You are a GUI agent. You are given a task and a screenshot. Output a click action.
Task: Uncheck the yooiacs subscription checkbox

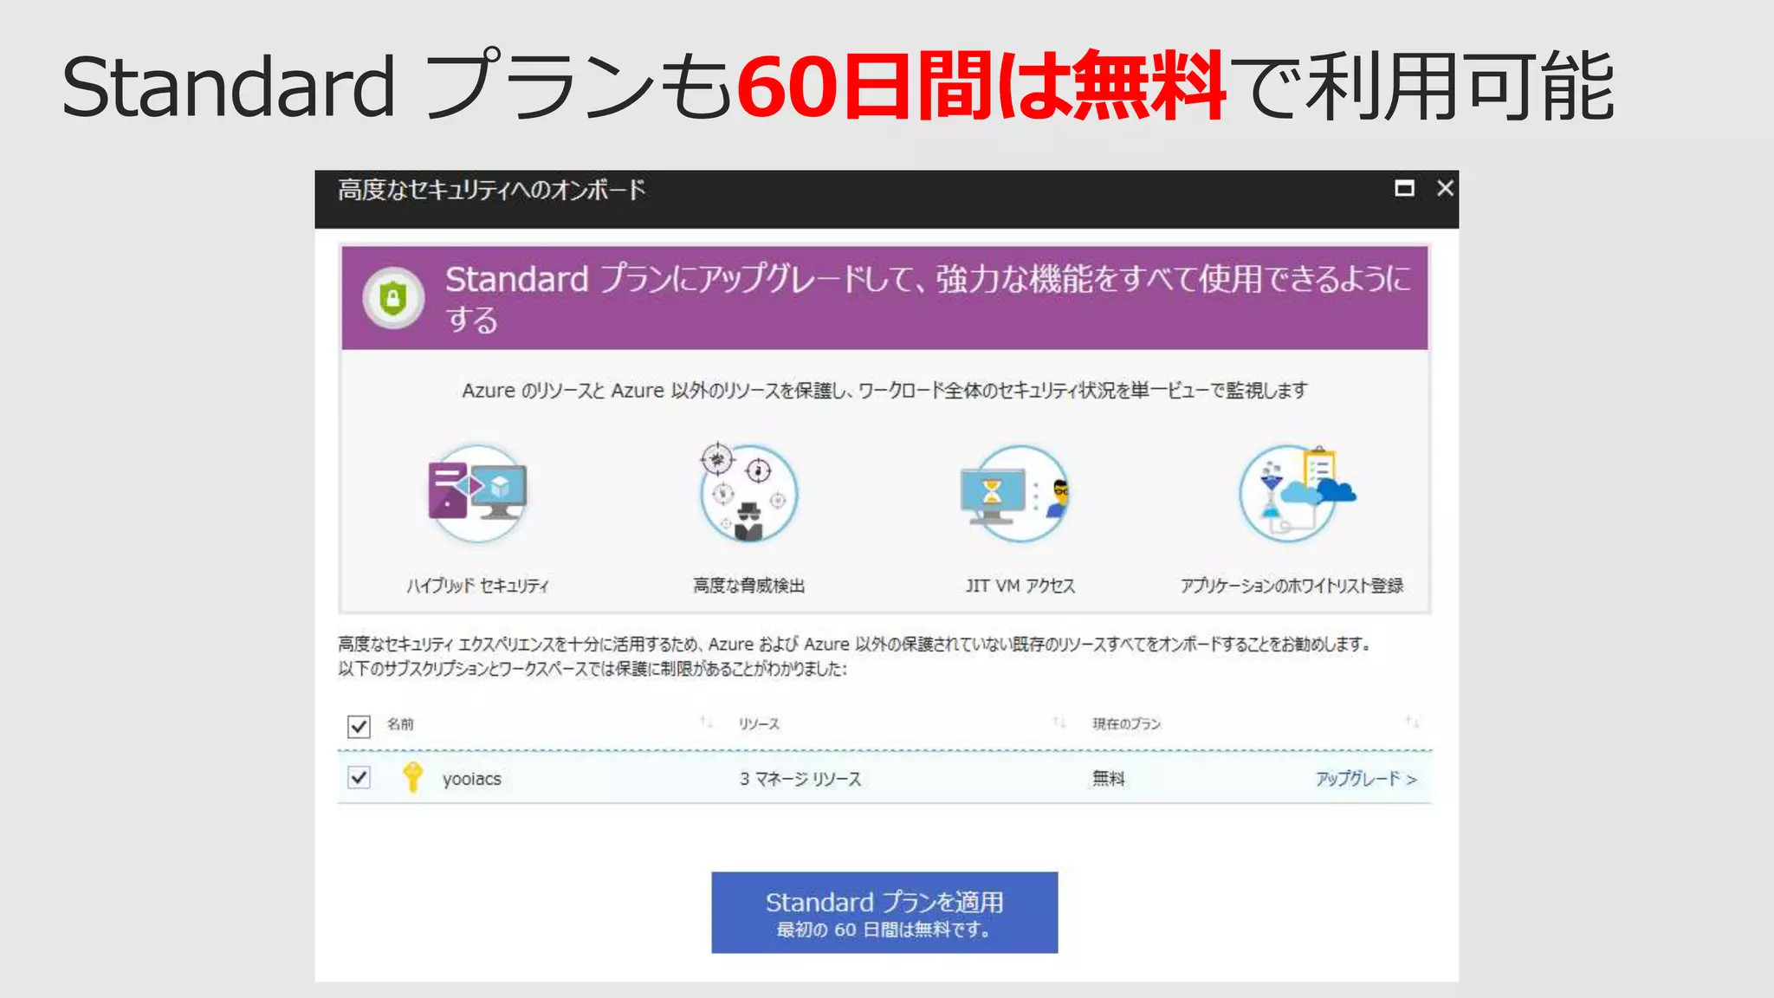tap(359, 777)
